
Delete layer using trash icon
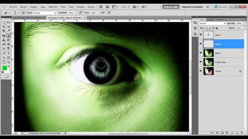[x=241, y=133]
